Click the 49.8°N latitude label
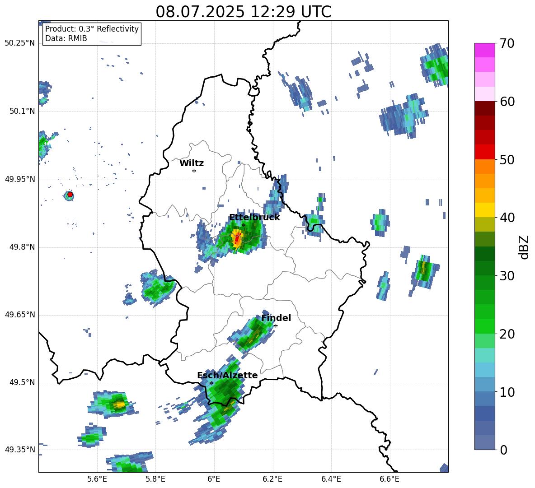Screen dimensions: 535x488 pos(22,247)
